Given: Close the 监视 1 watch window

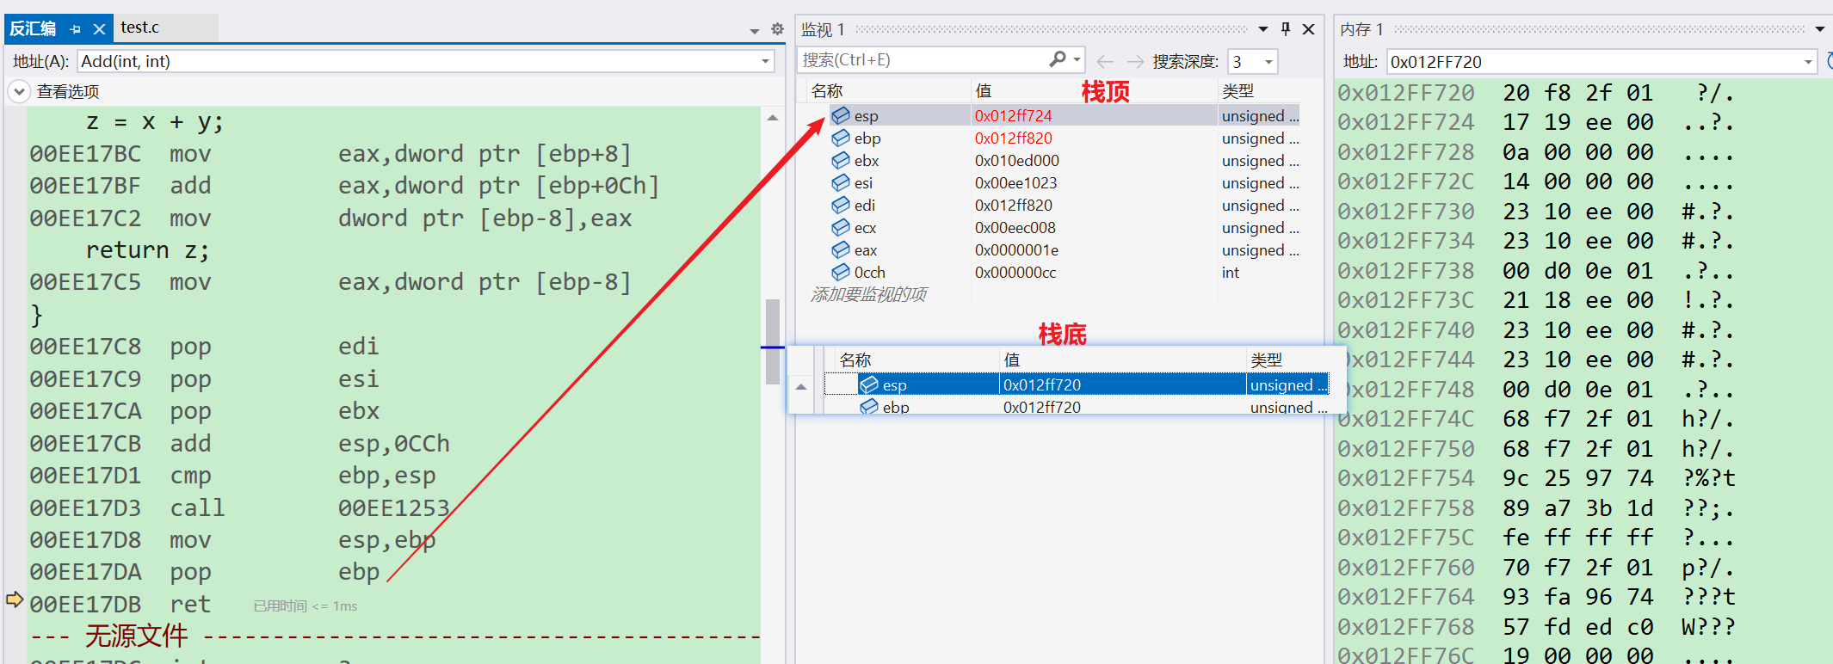Looking at the screenshot, I should coord(1308,29).
